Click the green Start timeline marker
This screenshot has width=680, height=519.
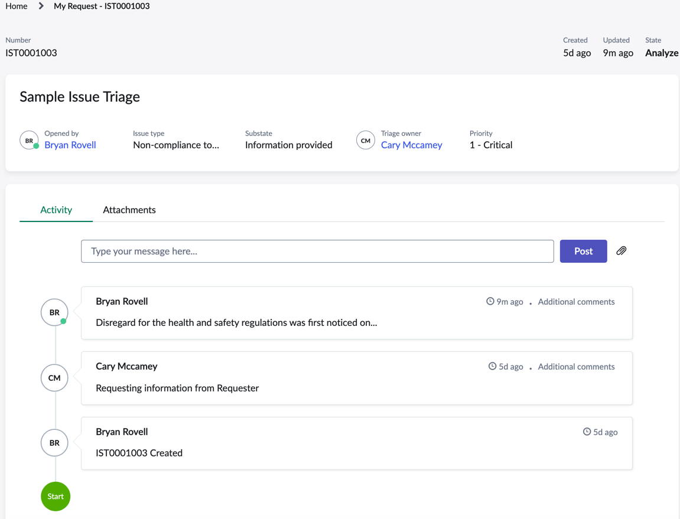(x=56, y=497)
